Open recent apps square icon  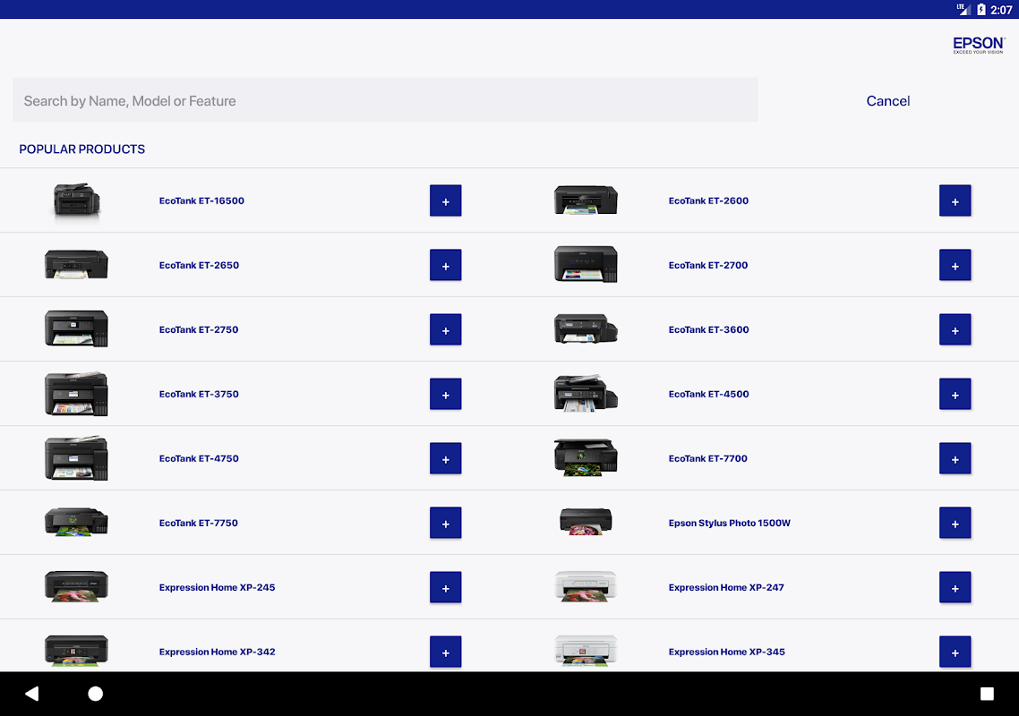pos(987,694)
